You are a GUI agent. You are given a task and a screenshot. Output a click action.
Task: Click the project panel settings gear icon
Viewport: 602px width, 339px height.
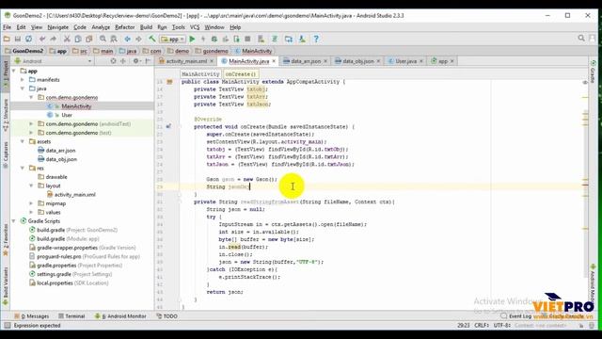135,61
